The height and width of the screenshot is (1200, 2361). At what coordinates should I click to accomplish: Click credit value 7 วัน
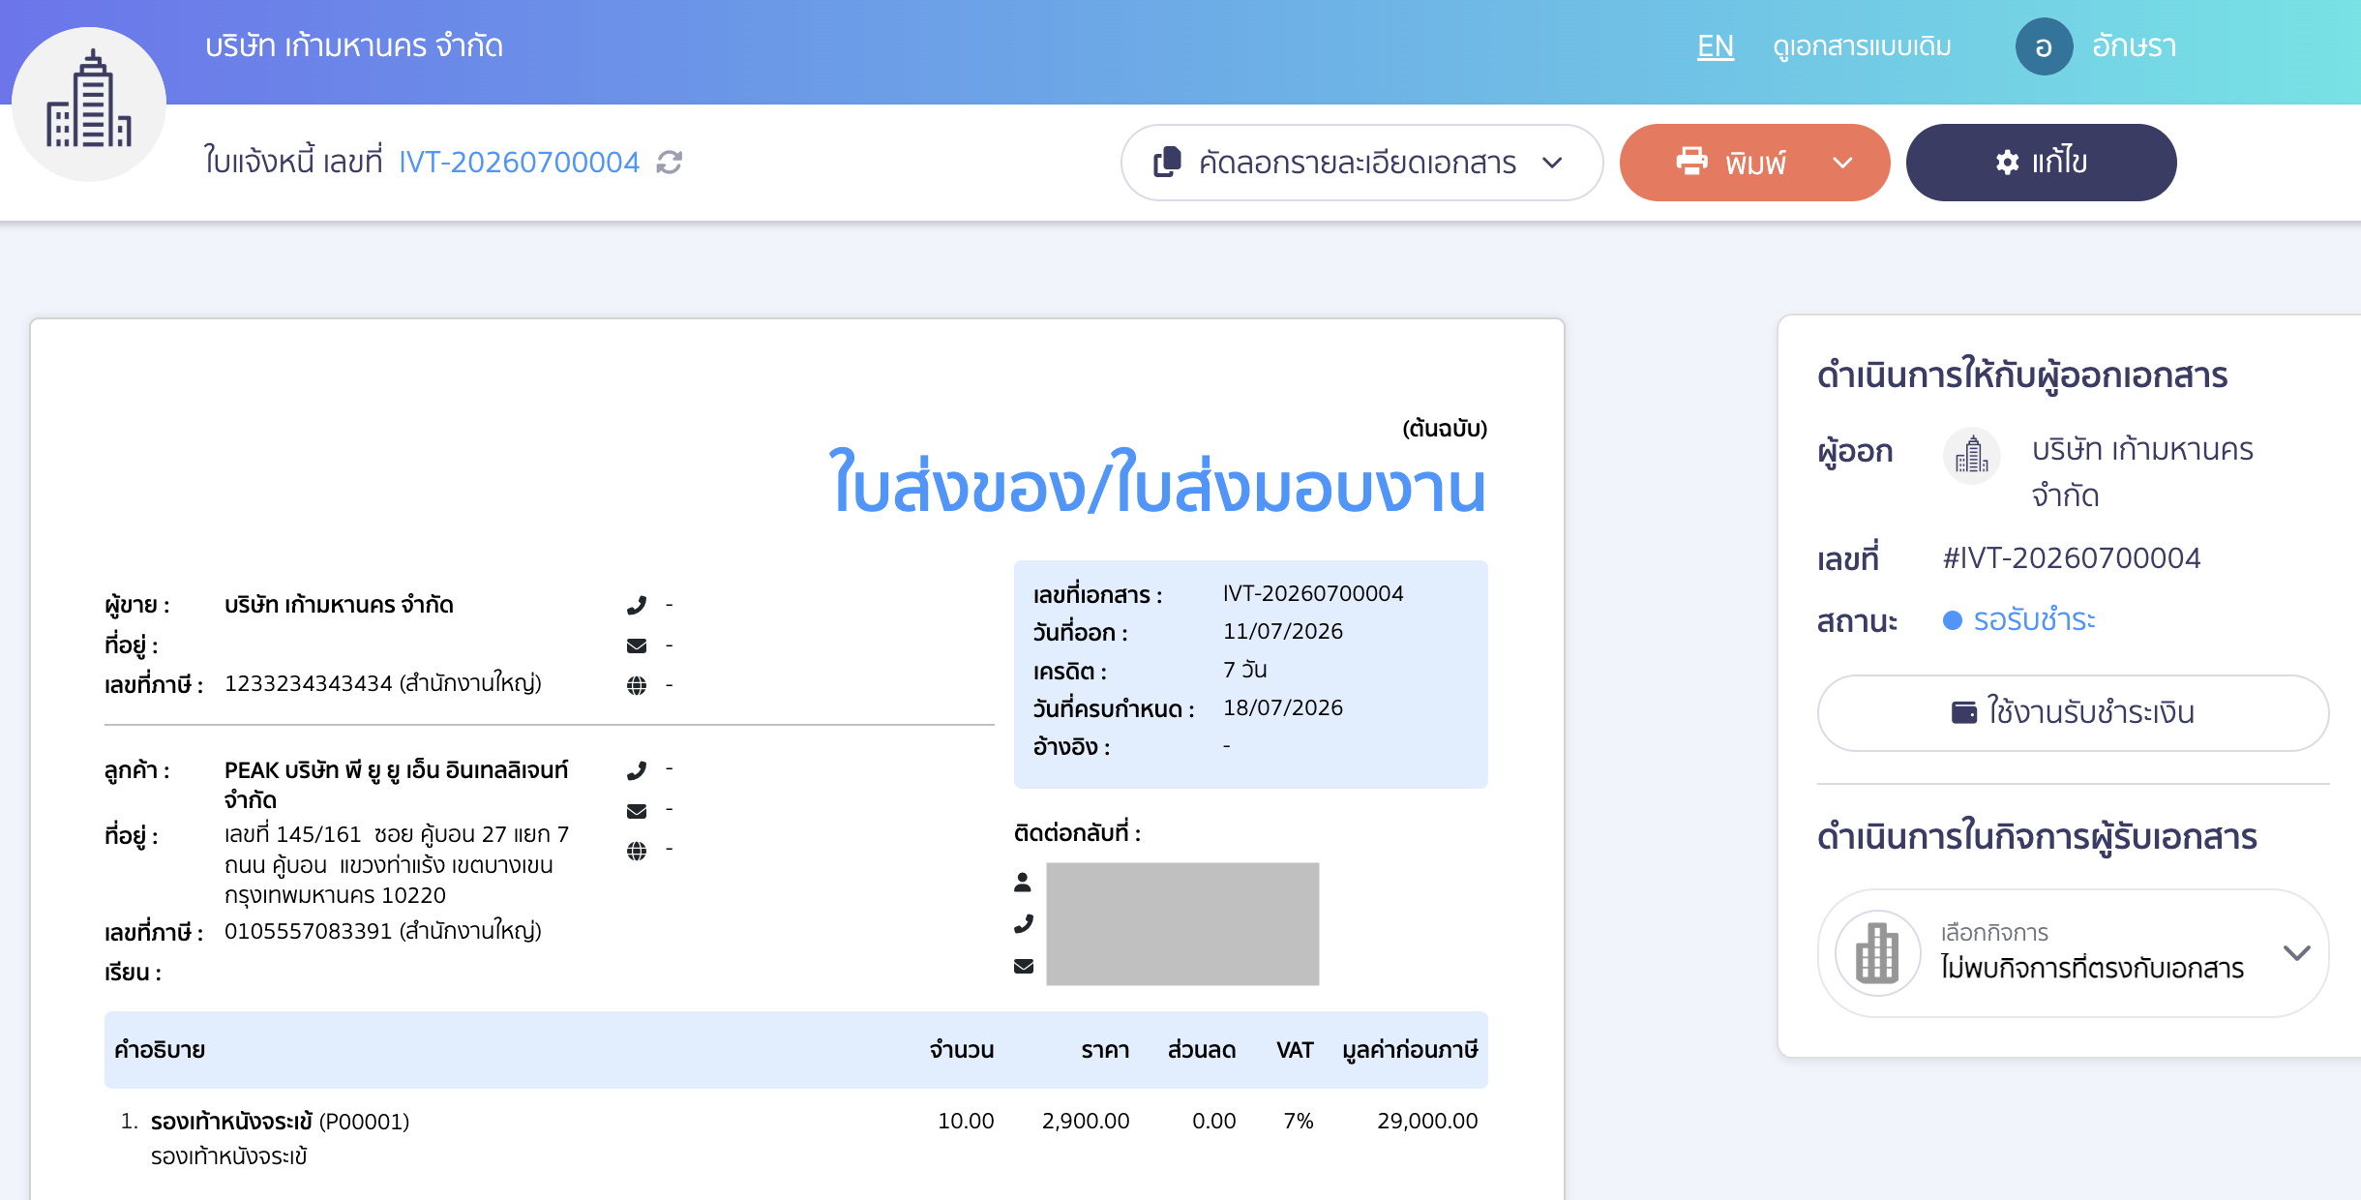point(1245,669)
